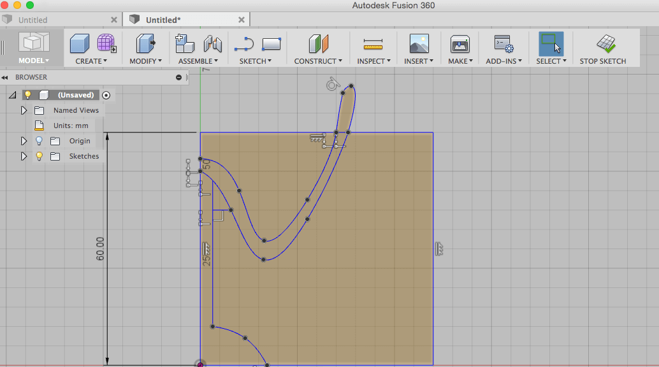This screenshot has height=367, width=659.
Task: Select the Named Views tree item
Action: (76, 110)
